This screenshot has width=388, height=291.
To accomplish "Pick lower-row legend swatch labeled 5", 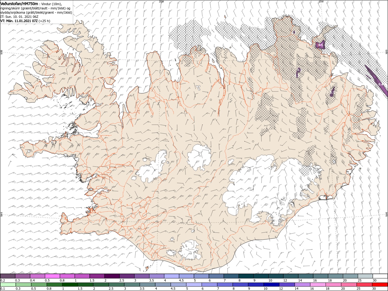I will point(194,285).
